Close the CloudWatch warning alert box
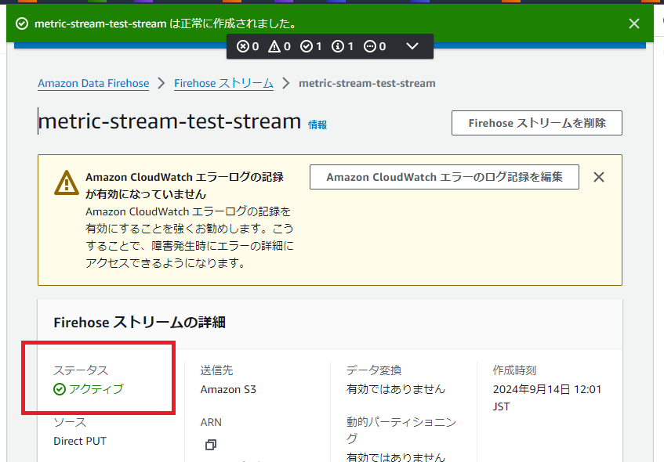This screenshot has width=664, height=462. tap(599, 177)
